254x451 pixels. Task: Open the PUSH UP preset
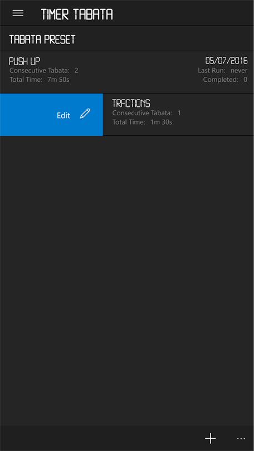(x=127, y=72)
